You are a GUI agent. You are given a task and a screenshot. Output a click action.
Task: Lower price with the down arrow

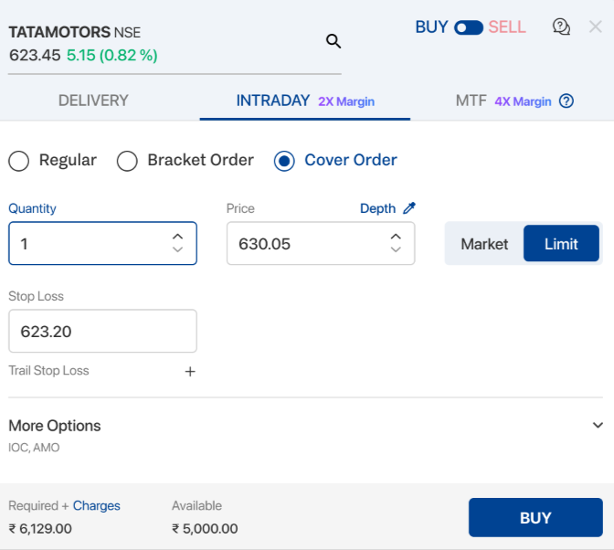pyautogui.click(x=396, y=249)
